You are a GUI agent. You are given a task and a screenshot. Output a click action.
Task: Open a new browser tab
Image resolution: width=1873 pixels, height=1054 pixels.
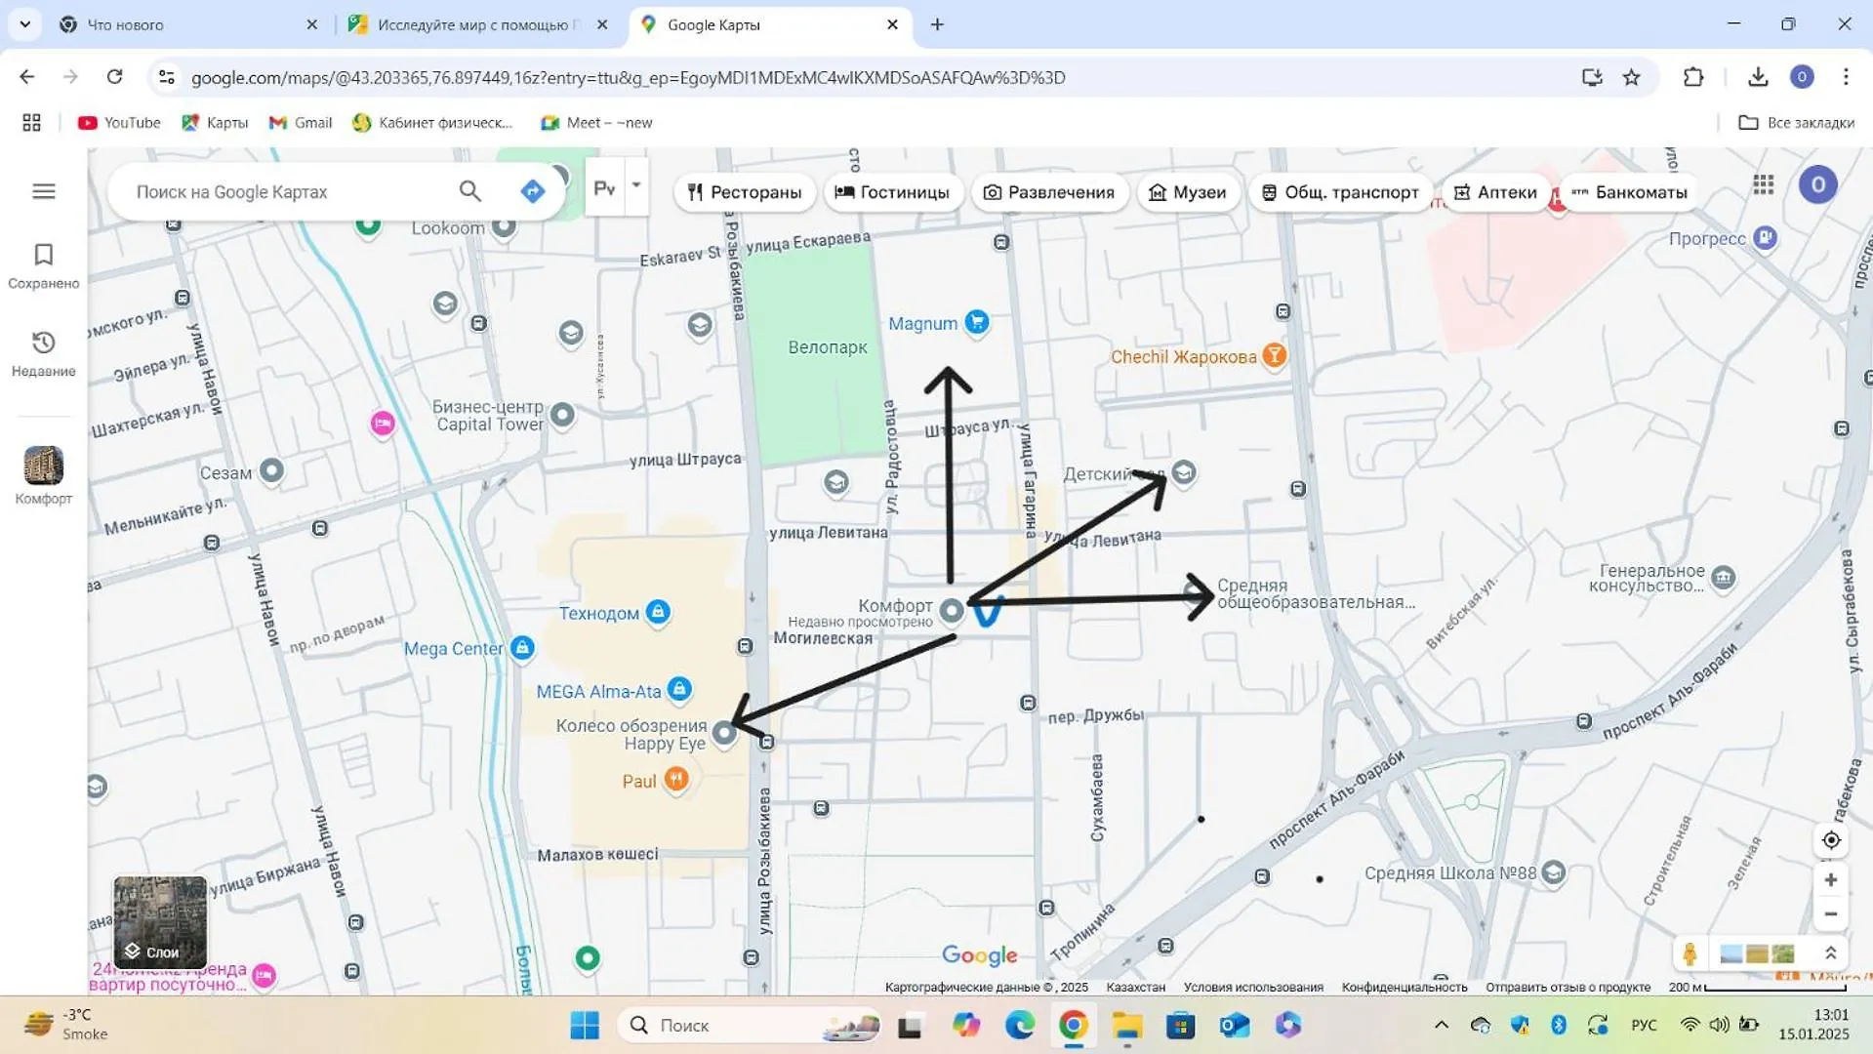pyautogui.click(x=937, y=24)
